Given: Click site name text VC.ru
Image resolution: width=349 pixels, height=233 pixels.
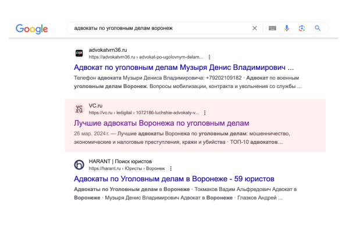Looking at the screenshot, I should 95,105.
